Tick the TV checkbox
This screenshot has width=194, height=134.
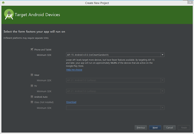(x=32, y=86)
